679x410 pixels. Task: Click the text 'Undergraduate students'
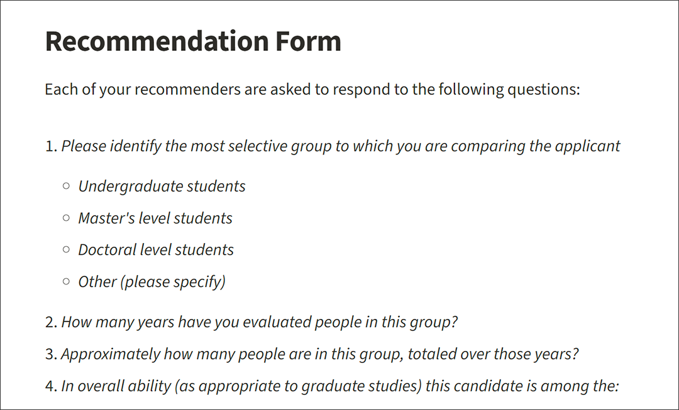pos(162,186)
